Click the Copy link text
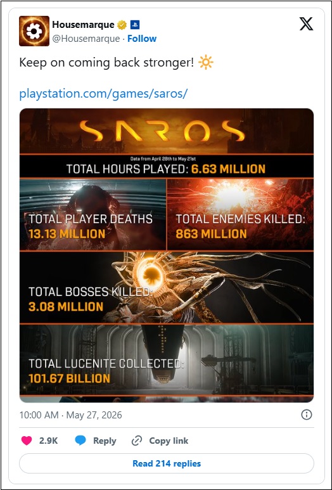Viewport: 332px width, 490px height. click(x=169, y=441)
